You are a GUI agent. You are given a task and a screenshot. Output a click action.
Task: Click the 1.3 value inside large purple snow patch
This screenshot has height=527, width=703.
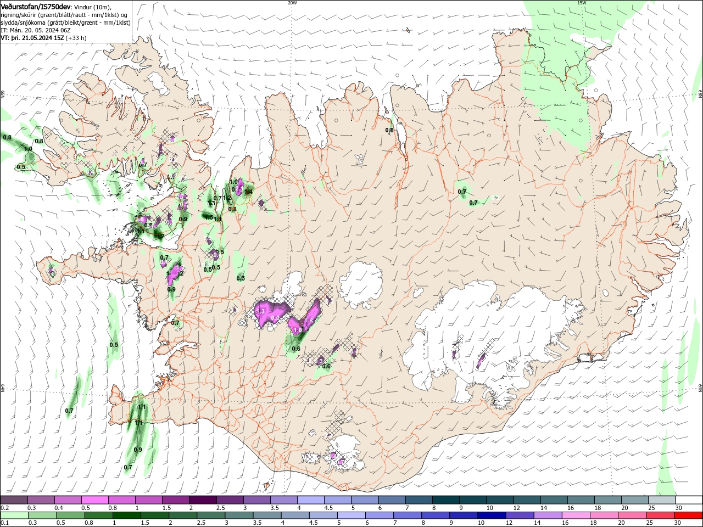click(261, 311)
